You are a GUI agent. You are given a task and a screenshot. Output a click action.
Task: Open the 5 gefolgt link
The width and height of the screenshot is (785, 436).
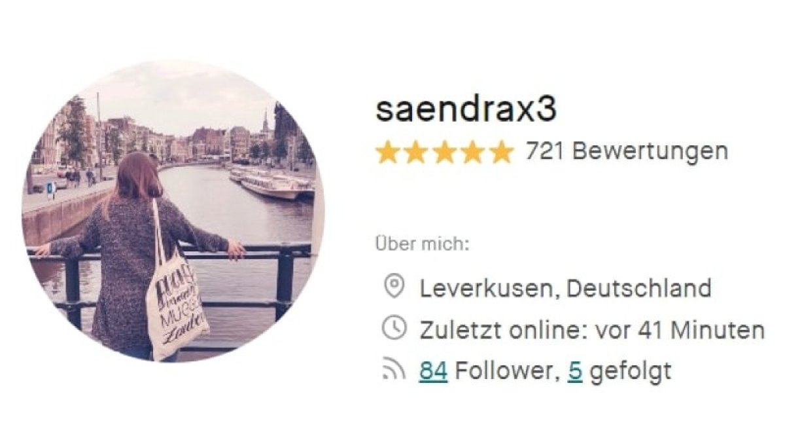[x=575, y=371]
